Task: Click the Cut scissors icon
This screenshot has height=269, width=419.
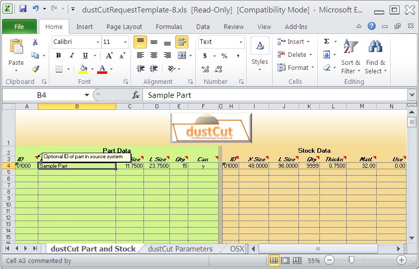Action: (35, 42)
